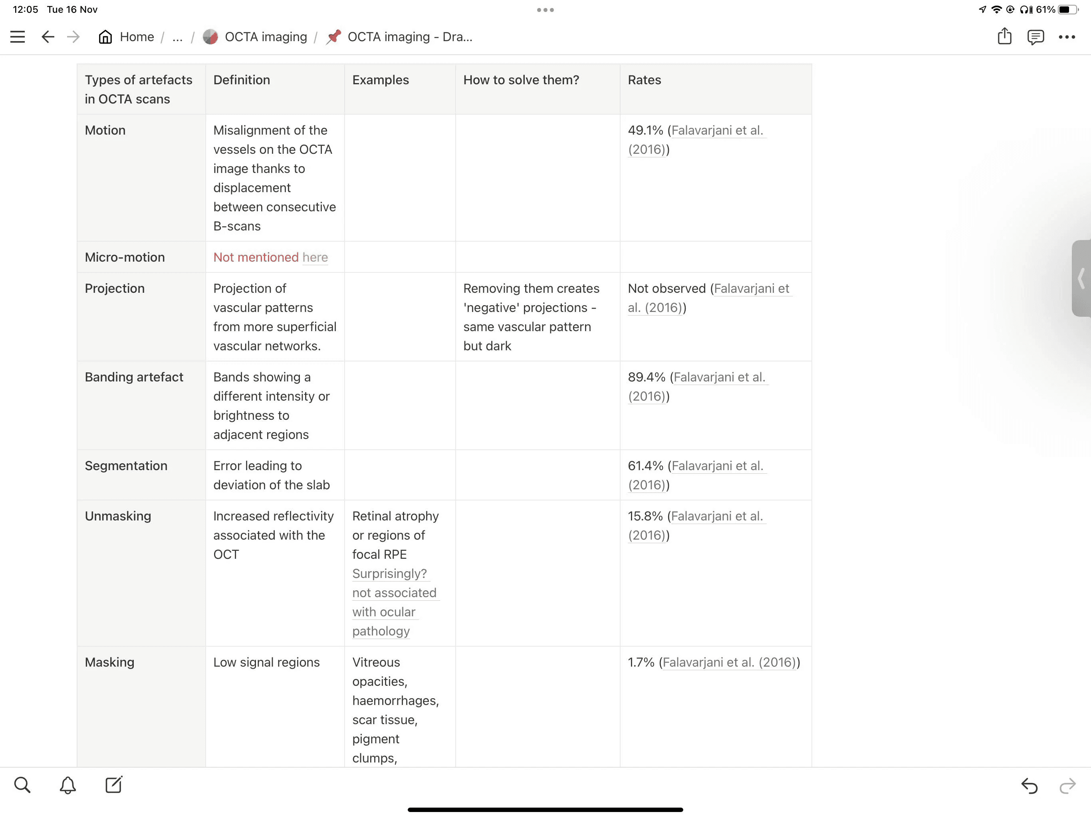This screenshot has width=1091, height=818.
Task: Create new page with compose icon
Action: pos(114,784)
